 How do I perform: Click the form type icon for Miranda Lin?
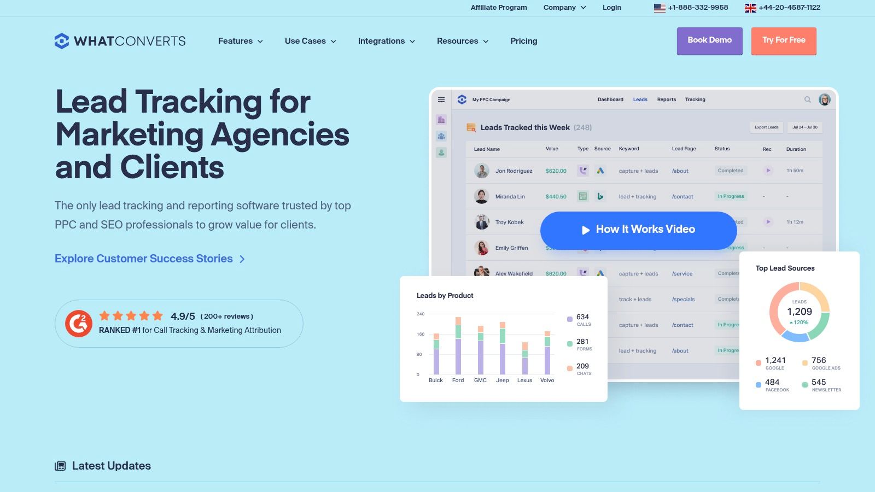(x=582, y=196)
